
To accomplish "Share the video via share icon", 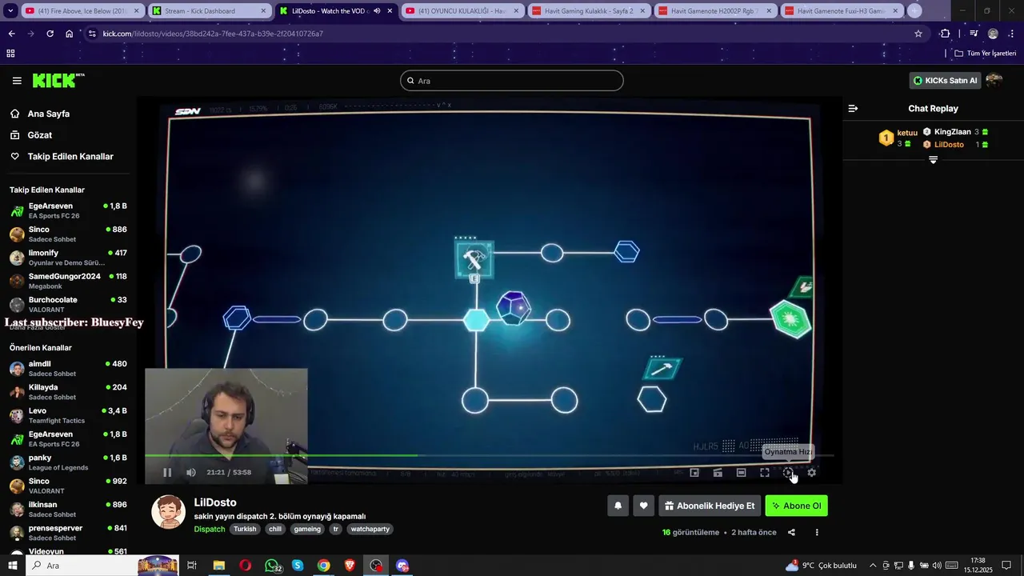I will point(791,532).
